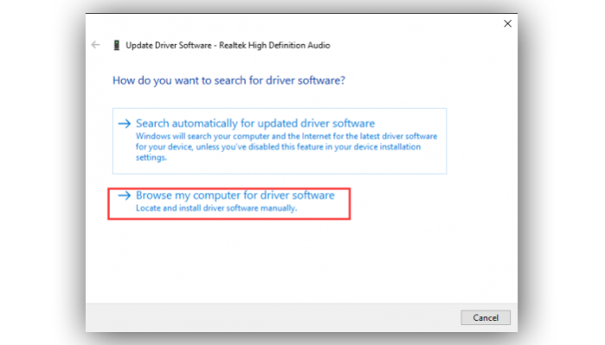Click arrow icon beside Browse my computer

click(x=125, y=195)
